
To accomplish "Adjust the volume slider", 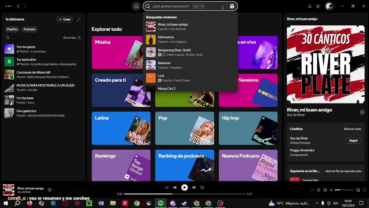I will click(x=344, y=190).
